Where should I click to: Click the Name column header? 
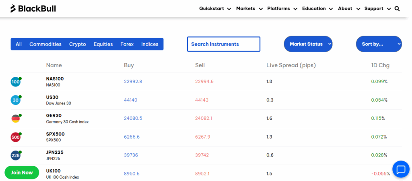pos(54,65)
